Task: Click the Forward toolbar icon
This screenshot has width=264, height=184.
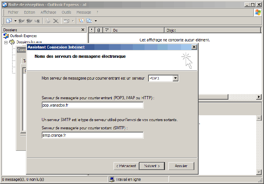Action: pyautogui.click(x=37, y=21)
